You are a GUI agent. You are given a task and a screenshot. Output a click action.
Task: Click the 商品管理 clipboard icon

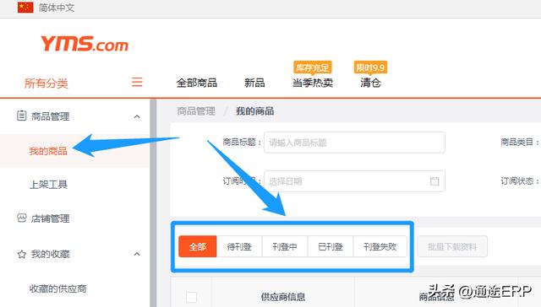coord(21,116)
